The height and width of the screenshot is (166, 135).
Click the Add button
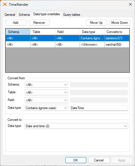coord(16,23)
